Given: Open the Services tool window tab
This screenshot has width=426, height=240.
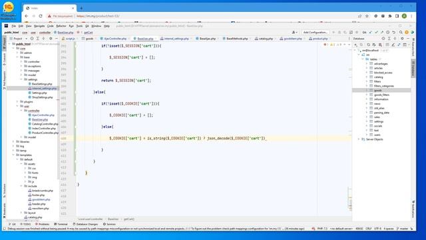Looking at the screenshot, I should click(109, 224).
